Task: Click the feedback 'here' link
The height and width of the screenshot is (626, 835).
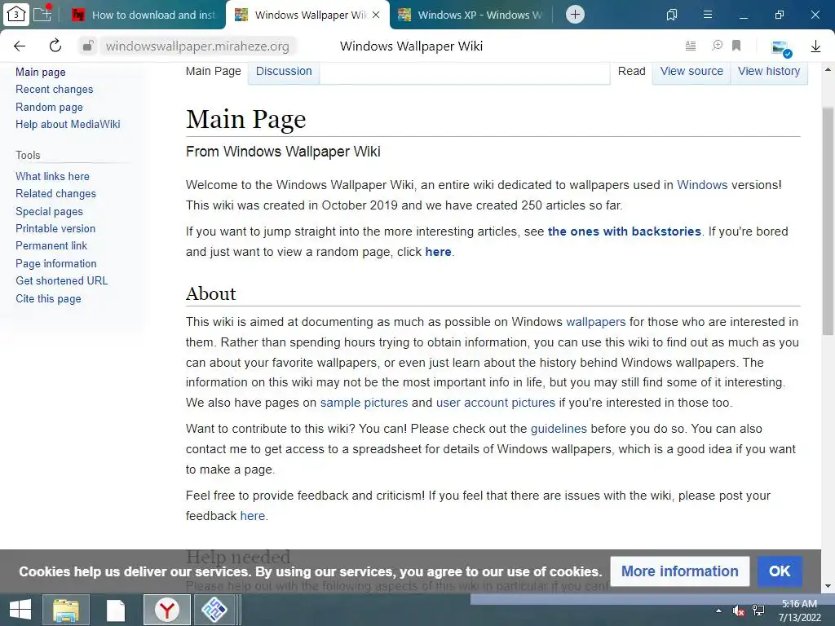Action: tap(253, 516)
